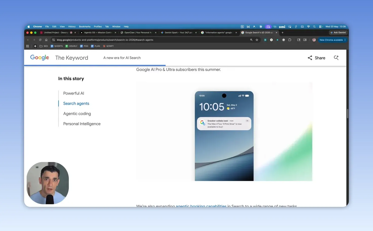Viewport: 373px width, 231px height.
Task: Click the Google logo on the page
Action: pyautogui.click(x=40, y=58)
